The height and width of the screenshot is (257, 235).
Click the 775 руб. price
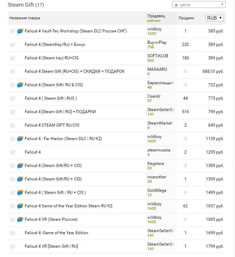click(216, 98)
